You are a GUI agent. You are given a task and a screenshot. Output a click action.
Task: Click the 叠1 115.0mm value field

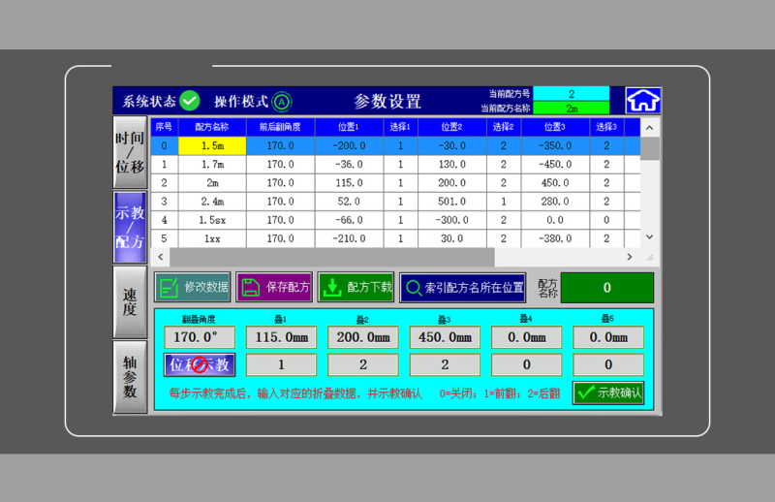(281, 337)
